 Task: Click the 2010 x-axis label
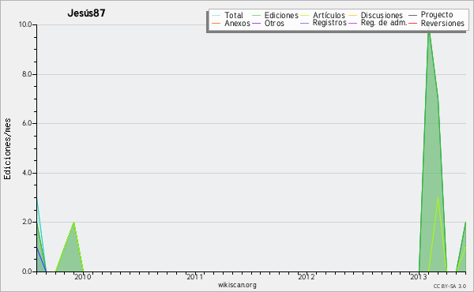tap(82, 277)
